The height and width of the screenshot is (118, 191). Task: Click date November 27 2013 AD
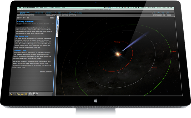pos(36,13)
